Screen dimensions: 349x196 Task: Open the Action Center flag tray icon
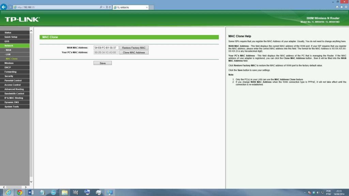pyautogui.click(x=309, y=193)
